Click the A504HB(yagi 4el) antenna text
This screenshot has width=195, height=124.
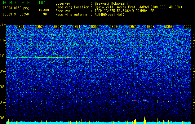click(x=109, y=15)
